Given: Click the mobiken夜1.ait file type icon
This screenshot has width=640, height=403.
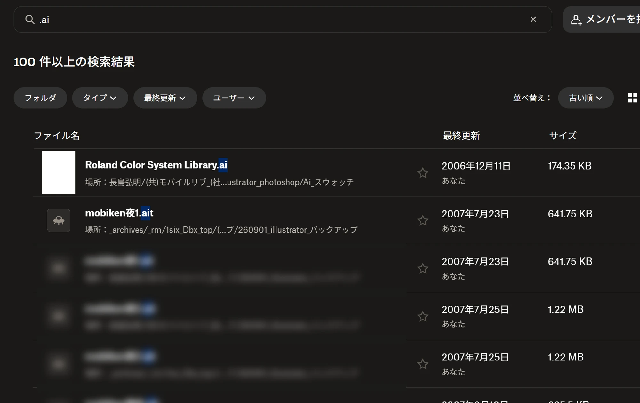Looking at the screenshot, I should (59, 220).
